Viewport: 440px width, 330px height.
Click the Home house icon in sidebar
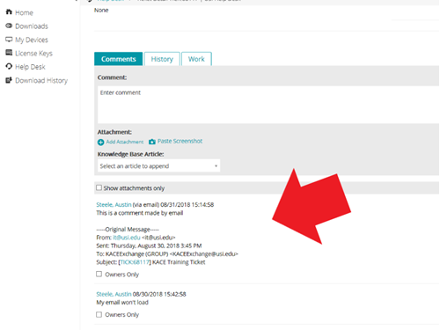[x=9, y=12]
